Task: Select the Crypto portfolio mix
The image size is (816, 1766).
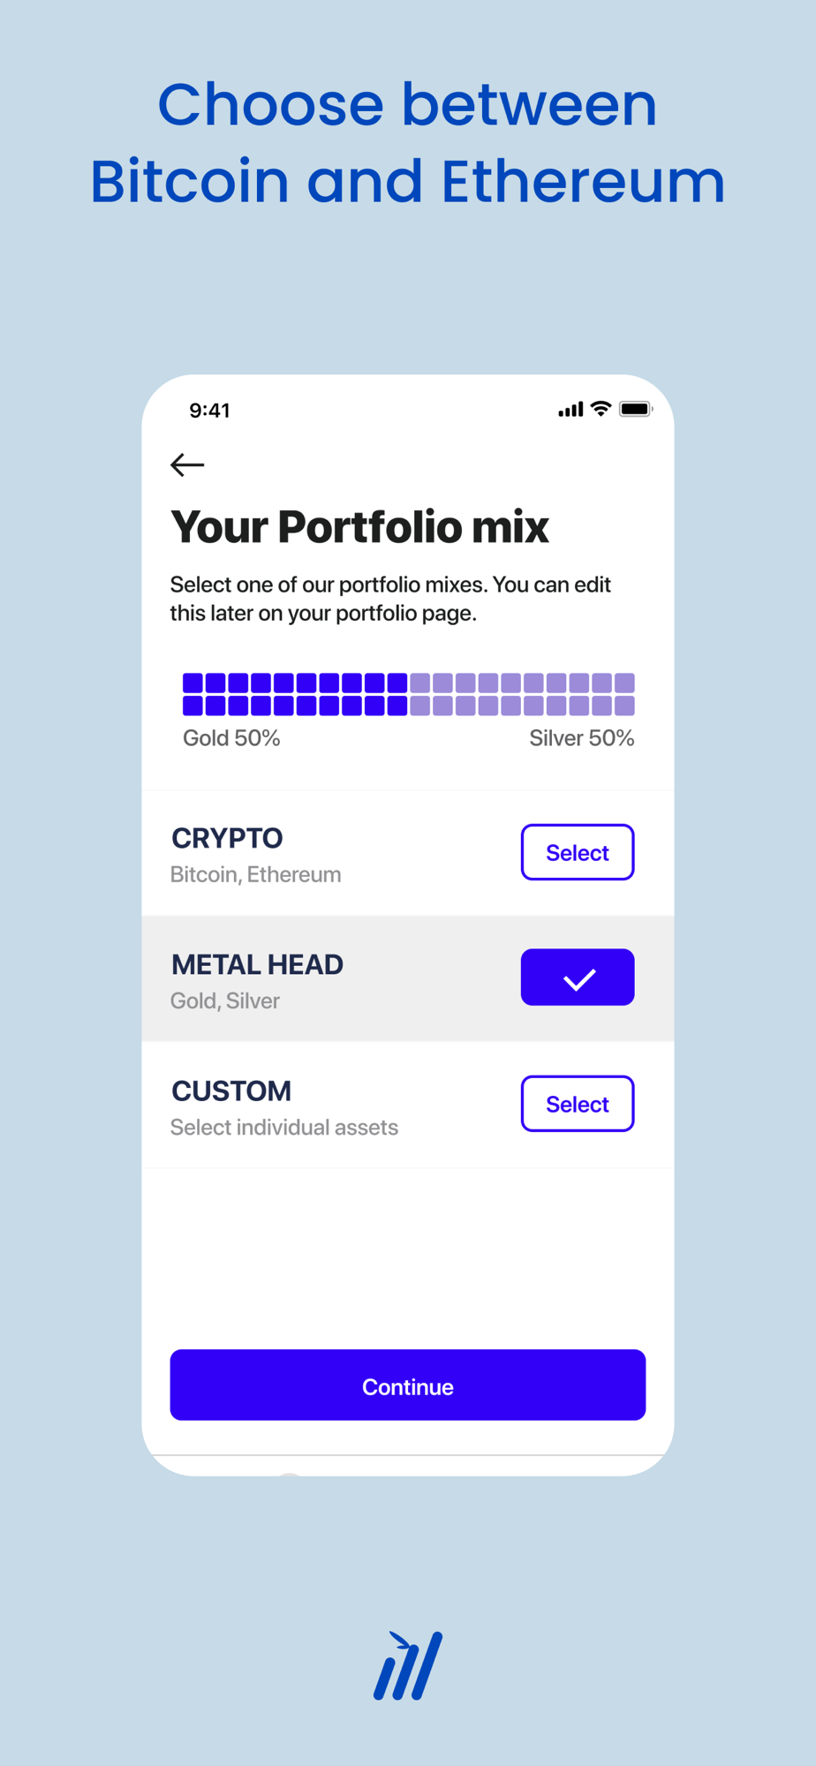Action: (578, 852)
